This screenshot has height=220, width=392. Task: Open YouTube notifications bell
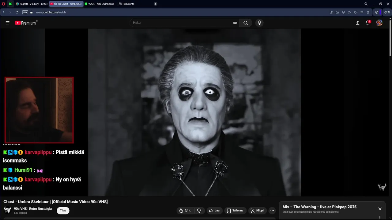coord(368,23)
